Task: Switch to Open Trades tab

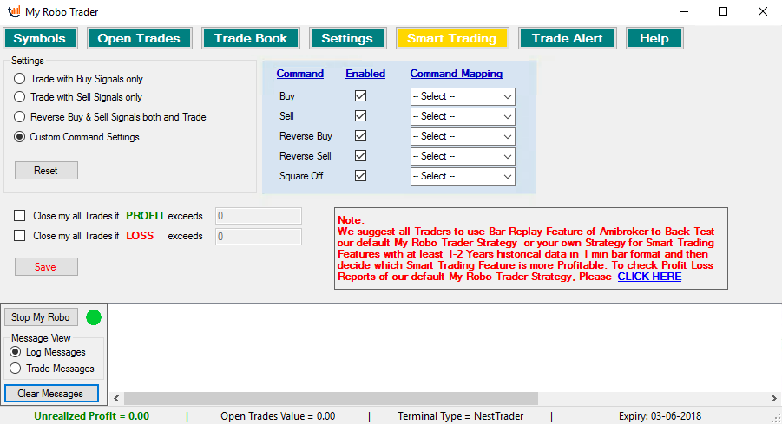Action: tap(139, 38)
